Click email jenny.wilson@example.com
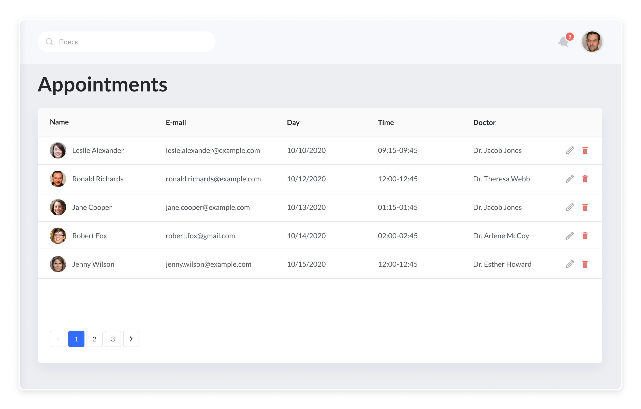Image resolution: width=641 pixels, height=409 pixels. (208, 264)
